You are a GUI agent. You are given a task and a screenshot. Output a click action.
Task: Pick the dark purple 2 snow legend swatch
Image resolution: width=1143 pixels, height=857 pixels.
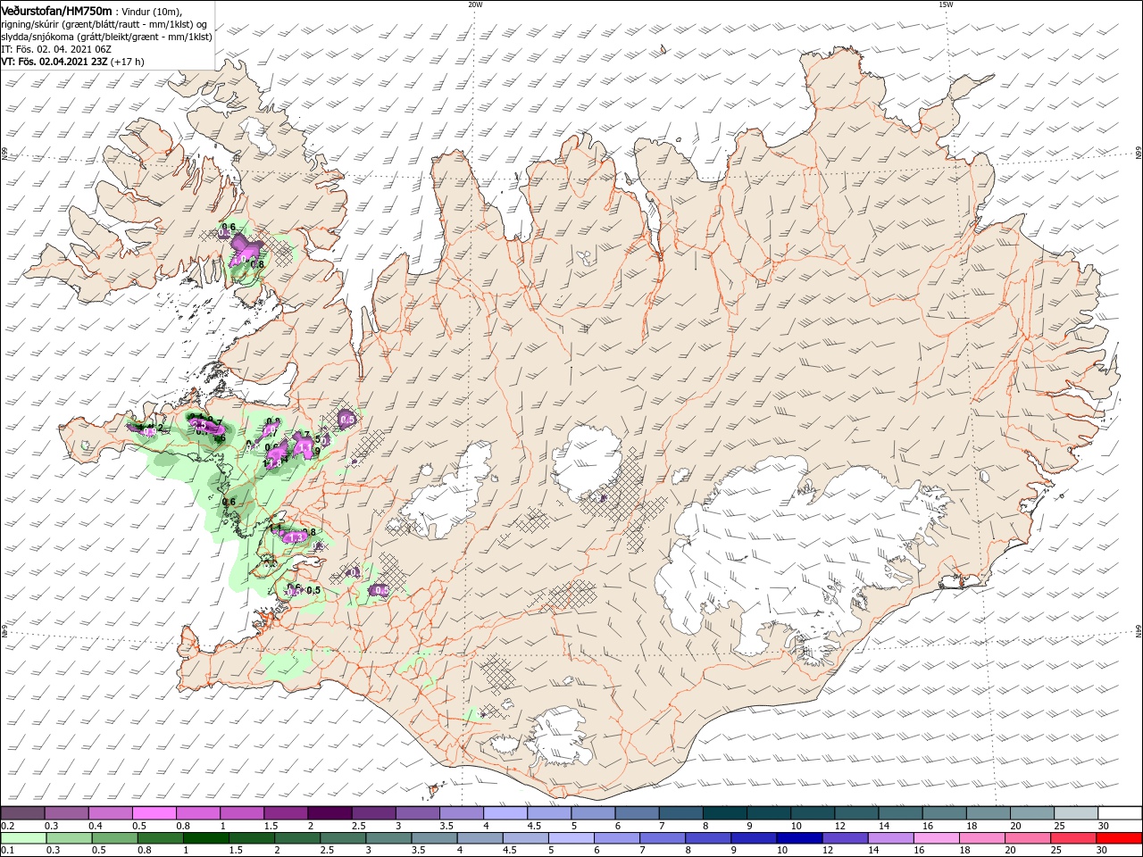(x=330, y=812)
